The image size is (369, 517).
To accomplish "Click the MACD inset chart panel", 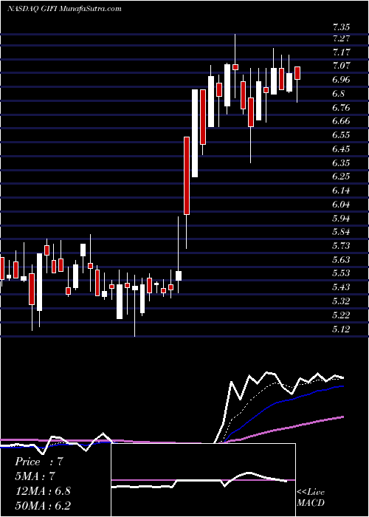I will [204, 480].
